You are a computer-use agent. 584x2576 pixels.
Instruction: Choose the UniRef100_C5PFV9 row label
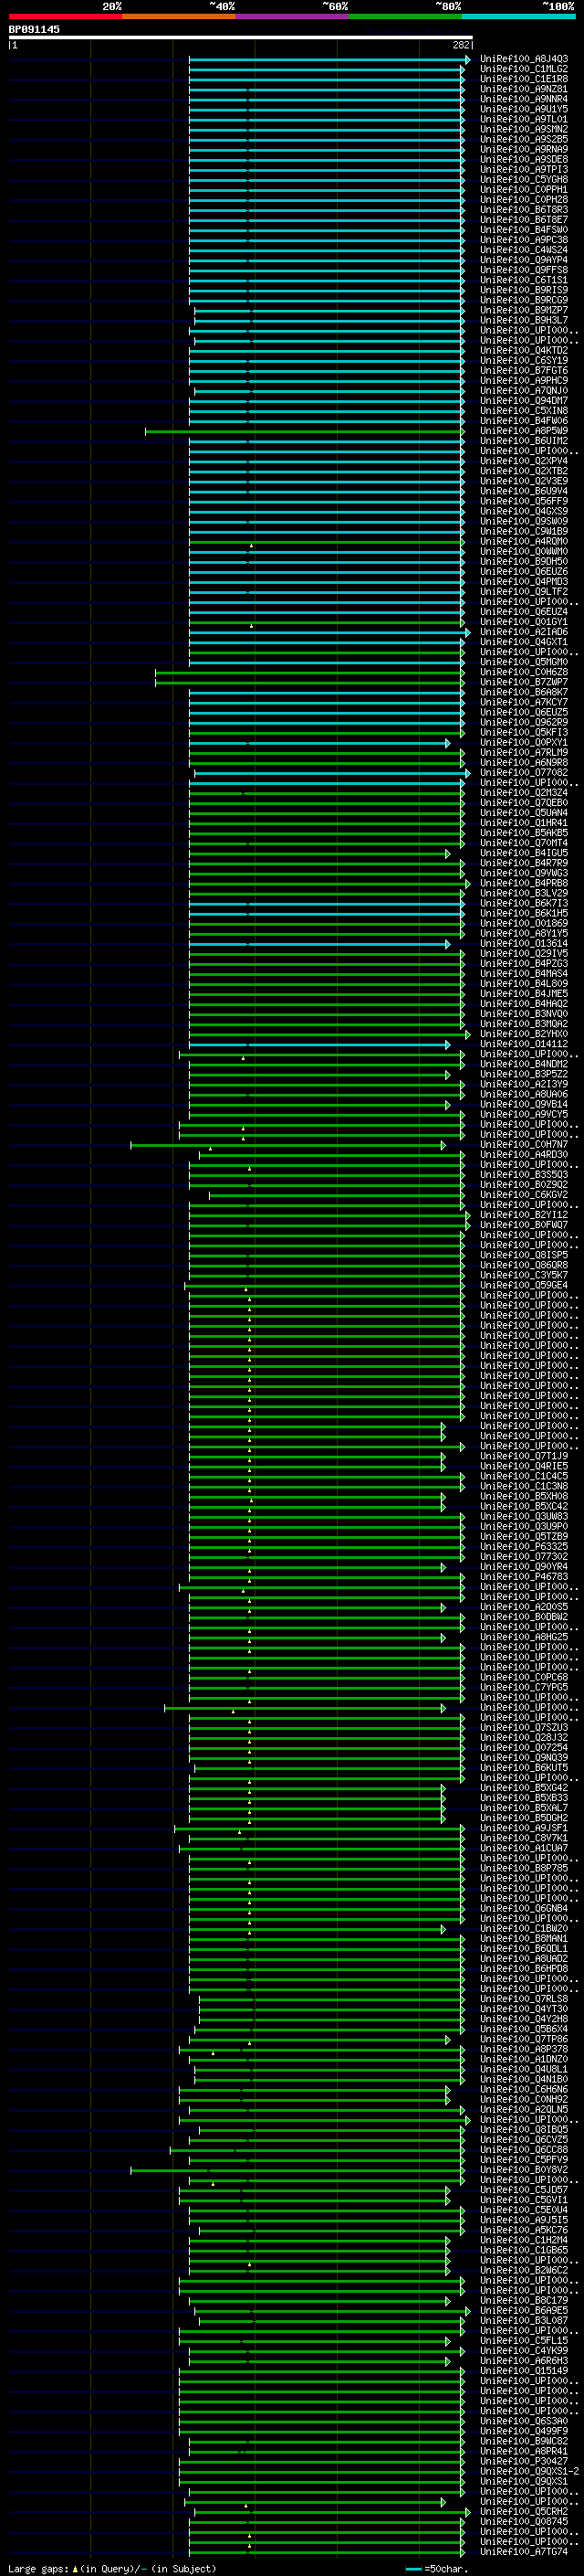524,2159
